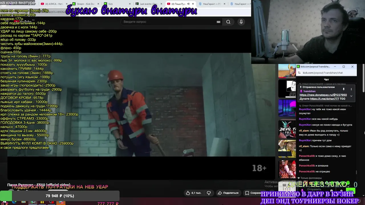Screen dimensions: 365x205
Task: Open the yellow helmet recommended video thumbnail
Action: 287,149
